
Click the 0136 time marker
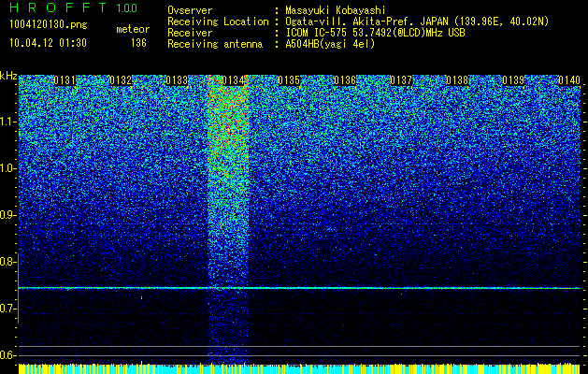pyautogui.click(x=345, y=80)
